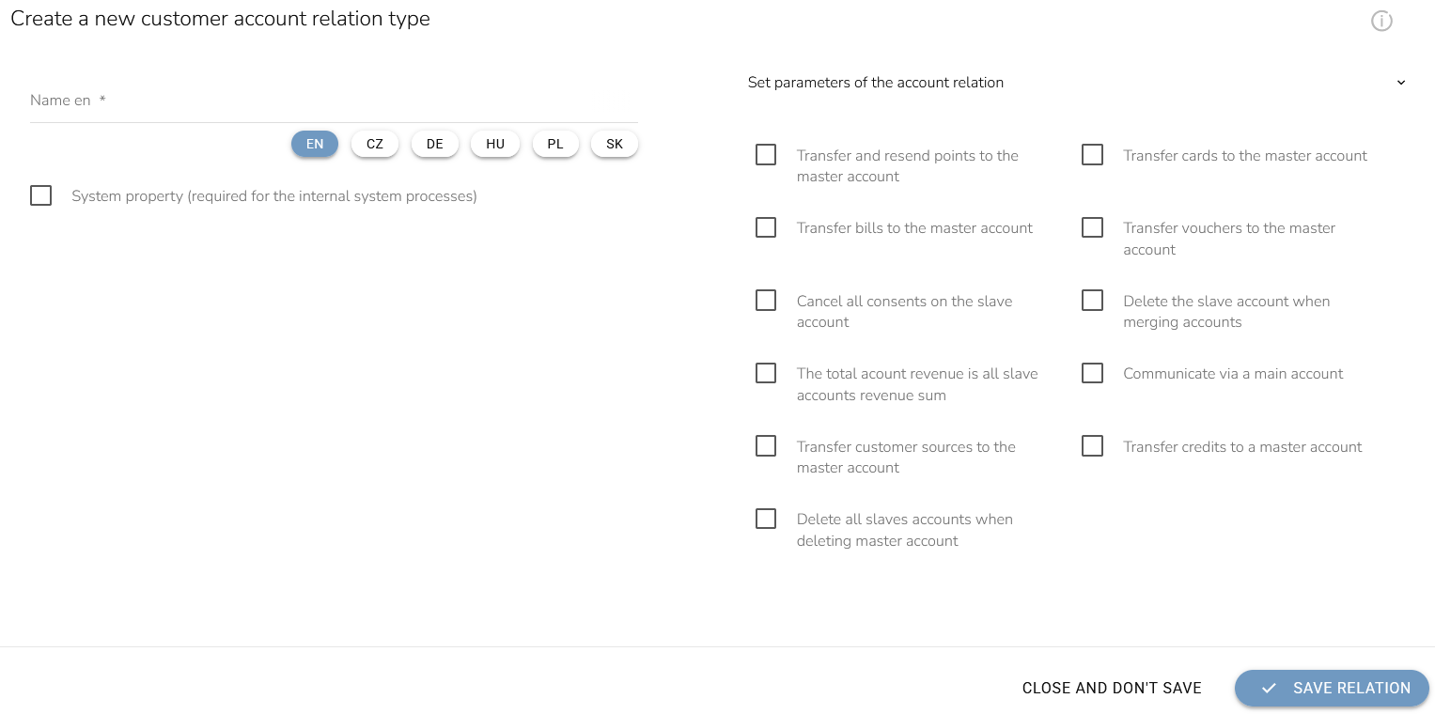Check Transfer vouchers to the master account
The height and width of the screenshot is (714, 1435).
point(1092,227)
